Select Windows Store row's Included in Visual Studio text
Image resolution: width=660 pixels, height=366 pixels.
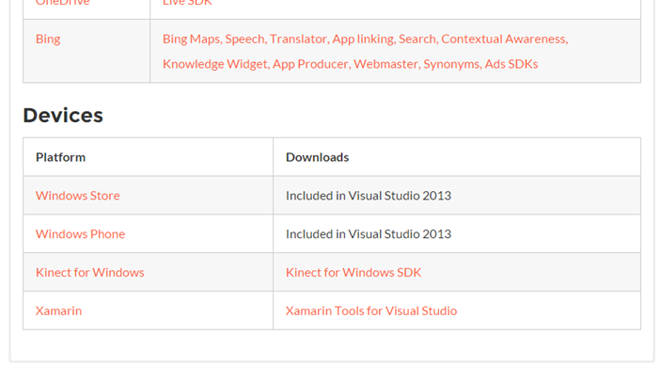[369, 196]
